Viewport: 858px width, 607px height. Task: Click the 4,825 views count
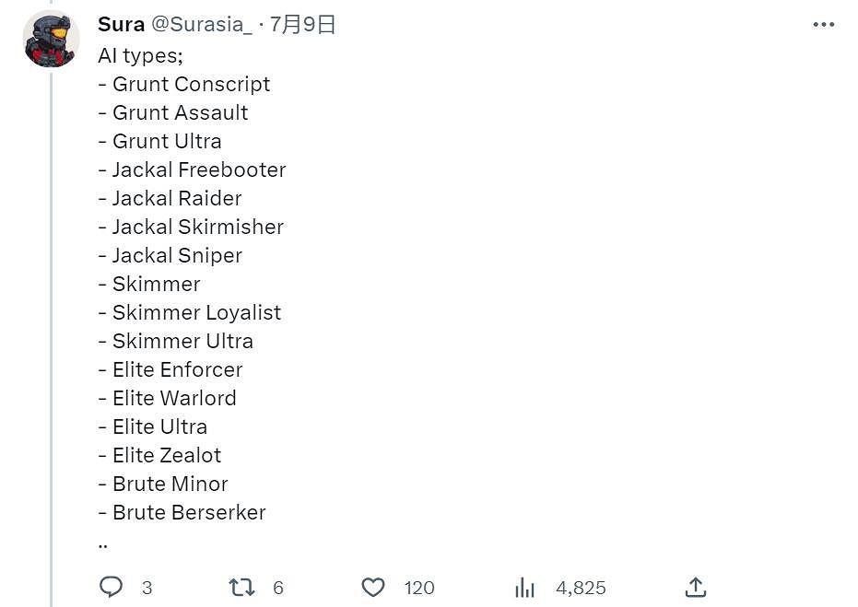point(581,588)
